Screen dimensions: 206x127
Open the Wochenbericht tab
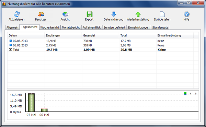(50, 28)
